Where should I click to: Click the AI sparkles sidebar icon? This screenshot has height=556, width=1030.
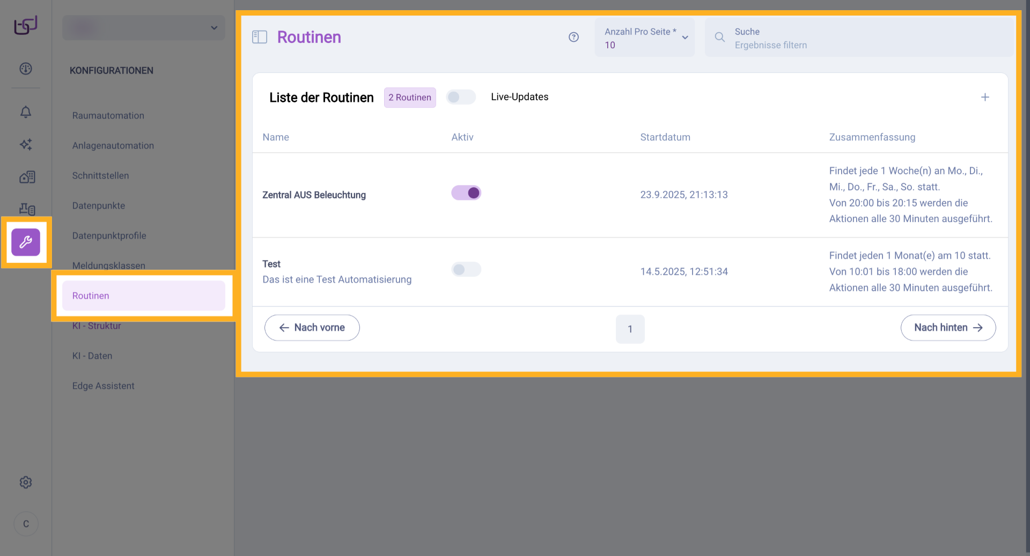point(26,144)
